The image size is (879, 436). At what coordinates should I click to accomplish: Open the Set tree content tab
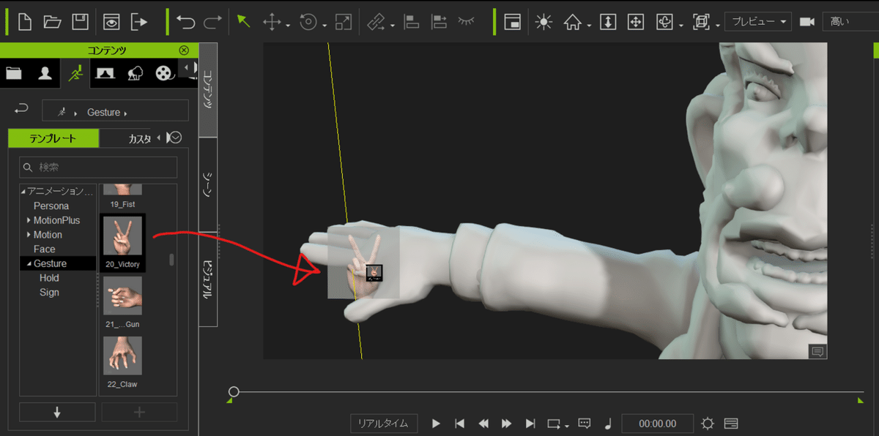click(135, 72)
